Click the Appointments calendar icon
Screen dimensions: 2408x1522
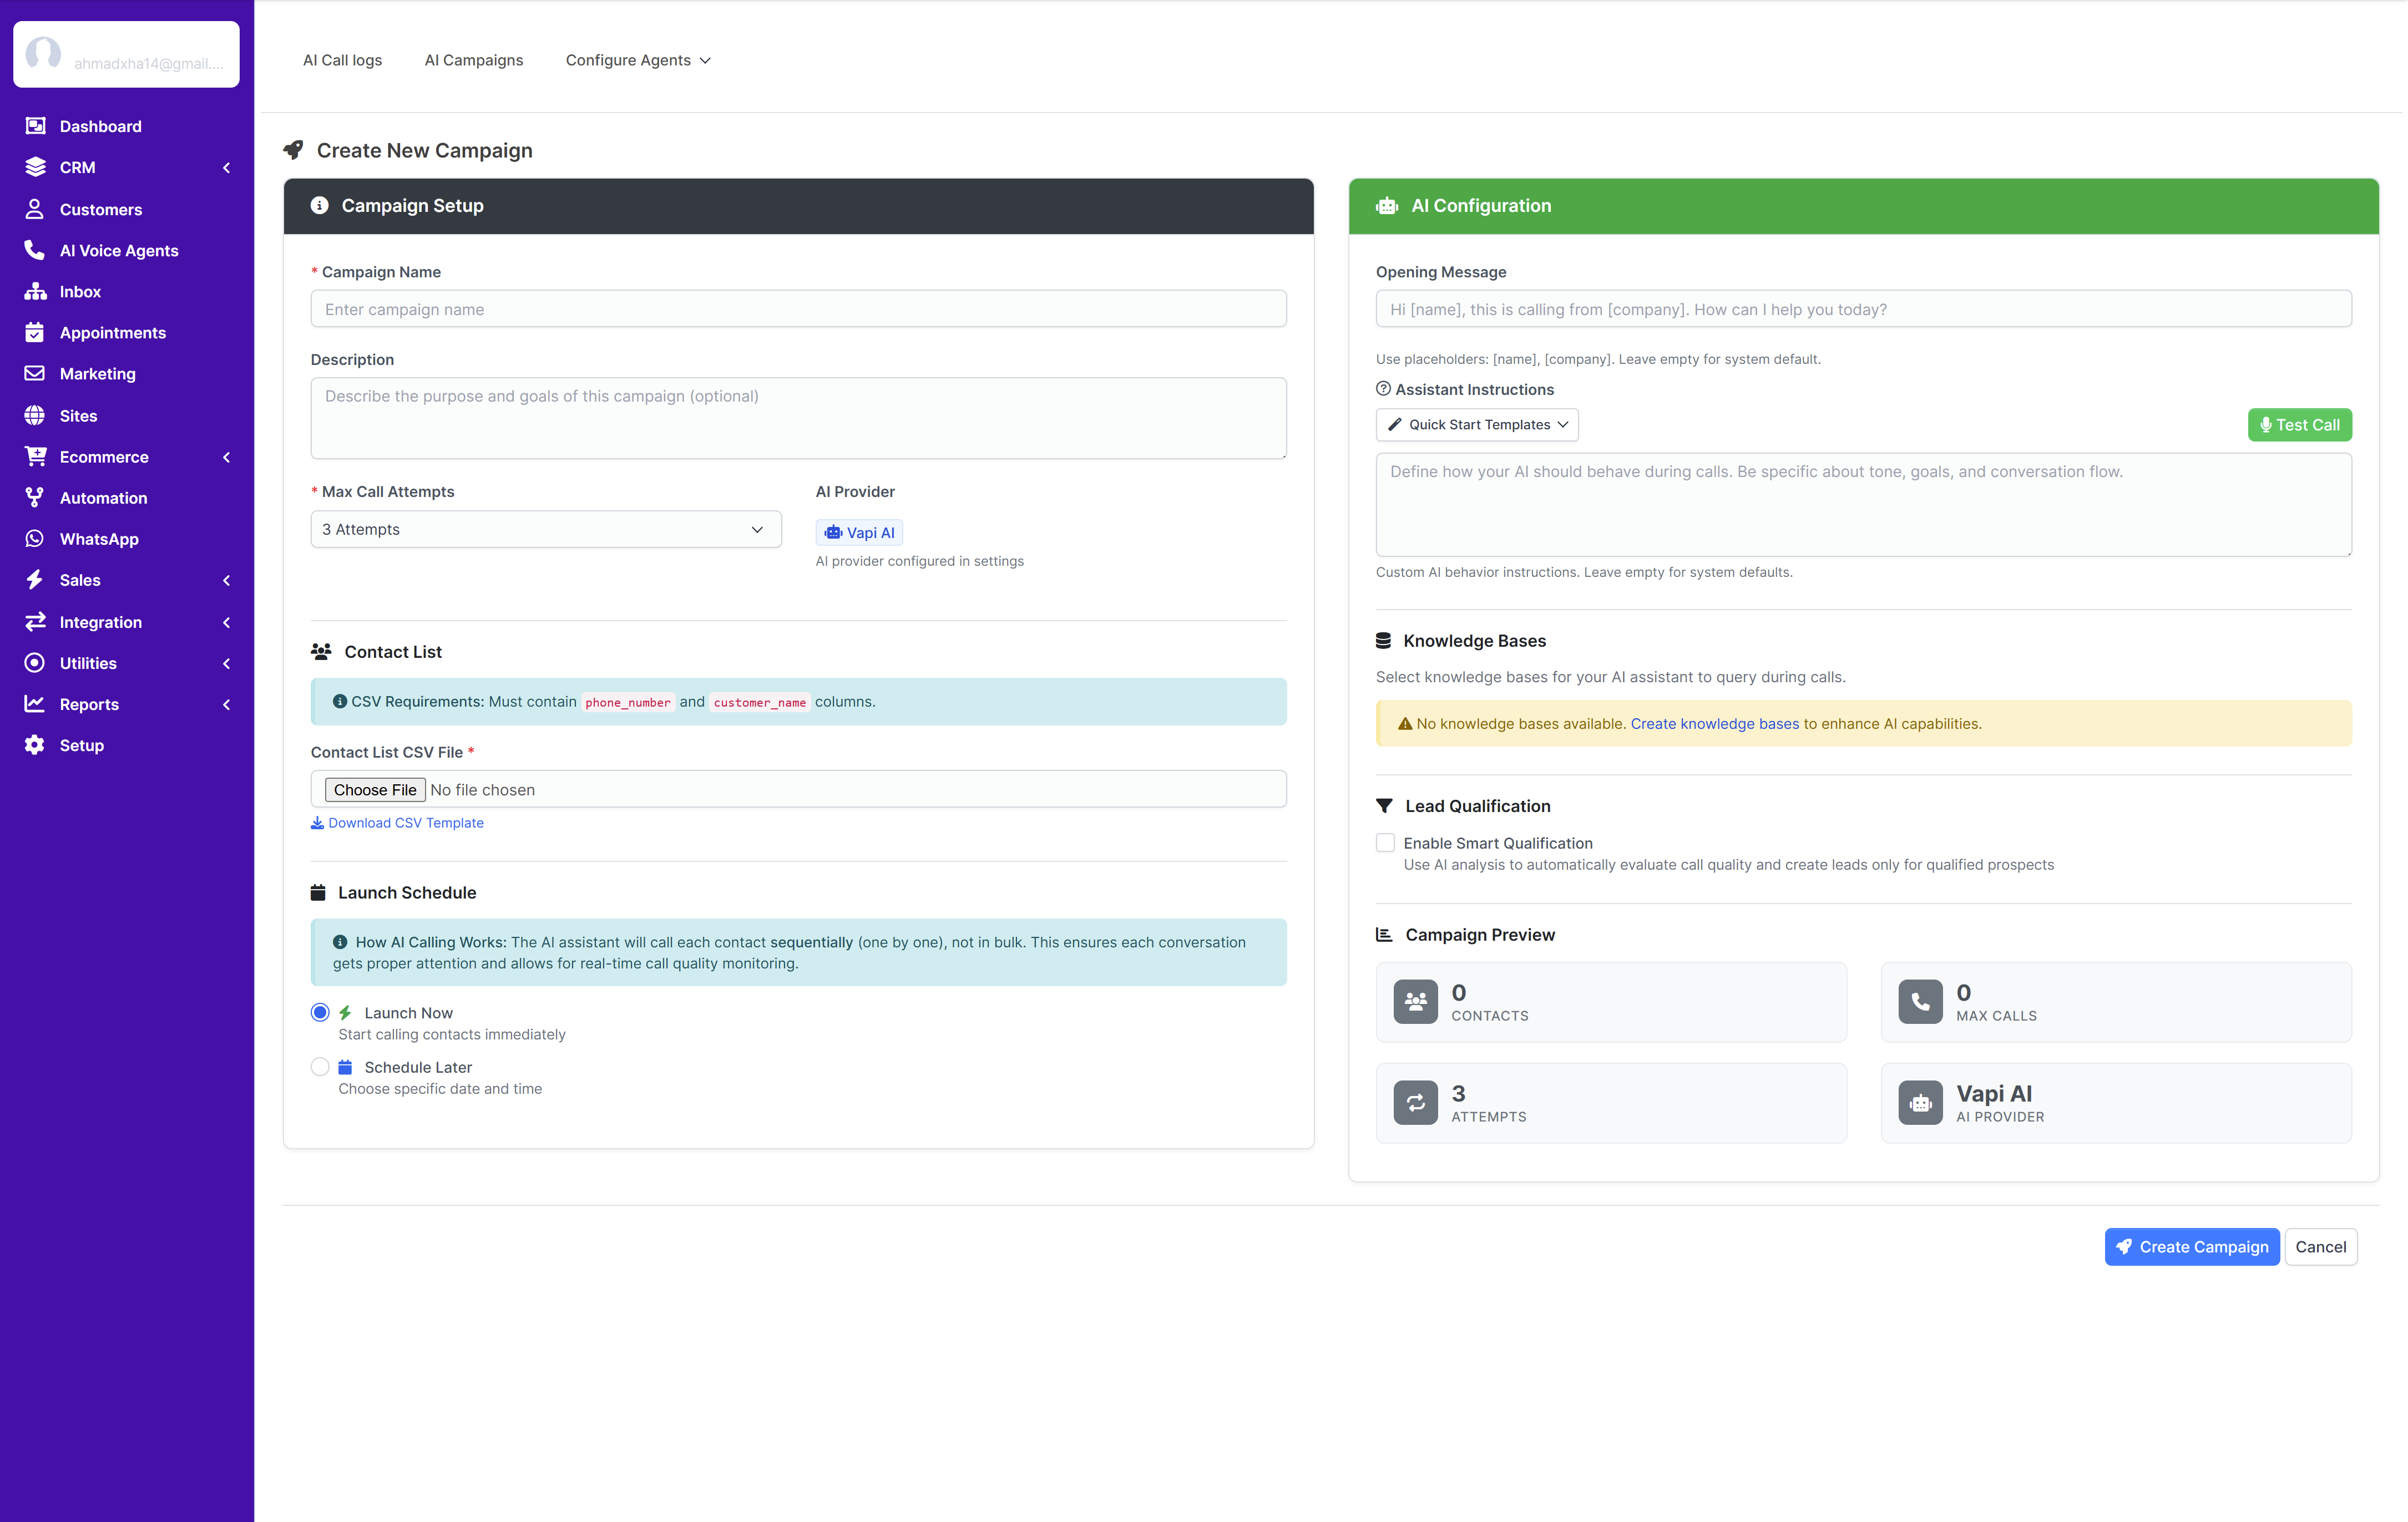coord(35,332)
